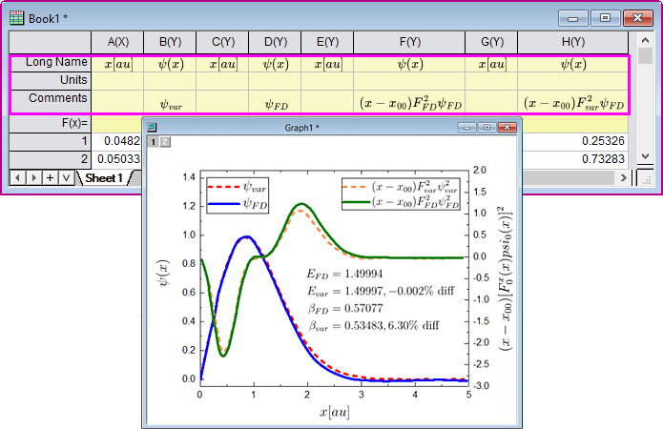Click the Book1 workbook icon in title bar
The width and height of the screenshot is (663, 429).
tap(16, 18)
